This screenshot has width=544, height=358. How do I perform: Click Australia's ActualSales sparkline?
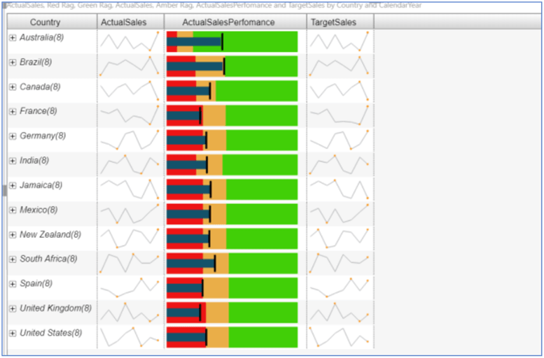coord(130,41)
